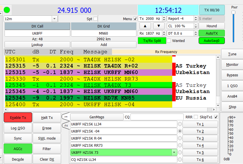This screenshot has height=164, width=243.
Task: Toggle the AutoTX button
Action: [x=212, y=33]
